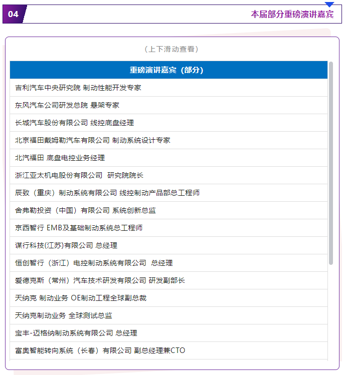Select the 长城汽车股份有限公司 线控底盘经理 row
343x375 pixels.
click(75, 123)
